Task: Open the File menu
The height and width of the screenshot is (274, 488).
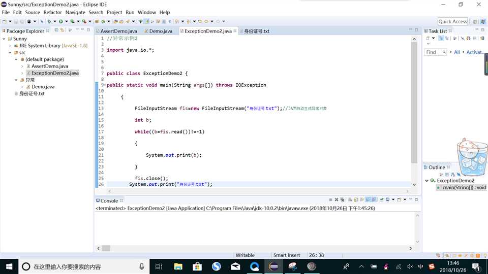Action: tap(6, 12)
